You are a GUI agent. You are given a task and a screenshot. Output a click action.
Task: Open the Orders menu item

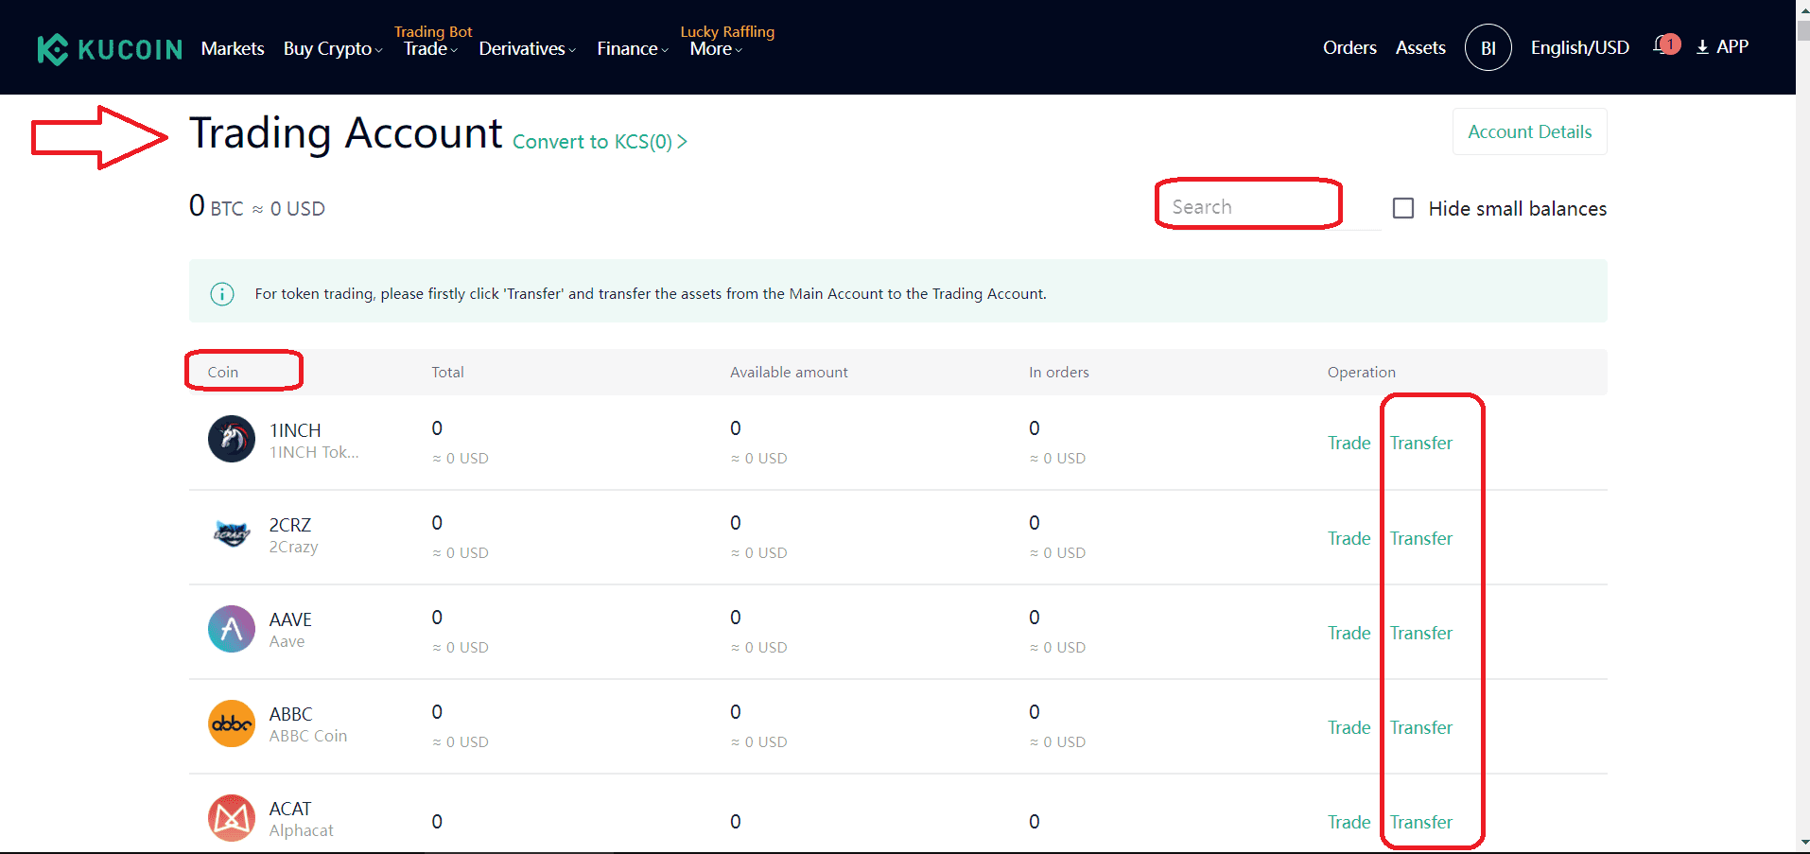(x=1349, y=47)
